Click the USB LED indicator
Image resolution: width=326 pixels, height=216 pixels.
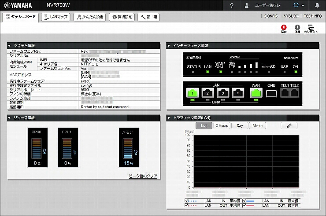pyautogui.click(x=285, y=72)
